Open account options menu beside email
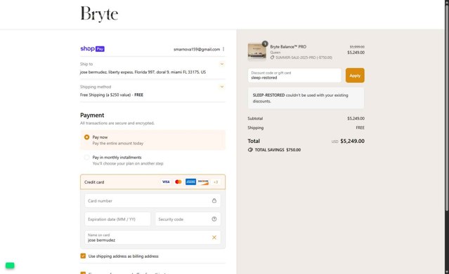This screenshot has height=274, width=449. (223, 49)
